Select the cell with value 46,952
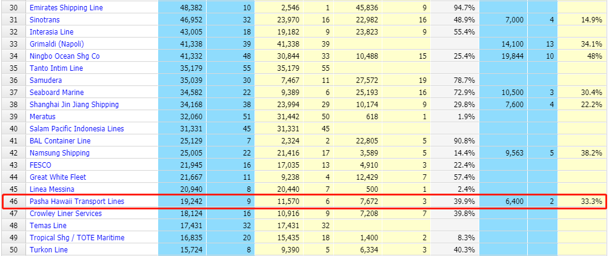This screenshot has height=256, width=609. 182,19
